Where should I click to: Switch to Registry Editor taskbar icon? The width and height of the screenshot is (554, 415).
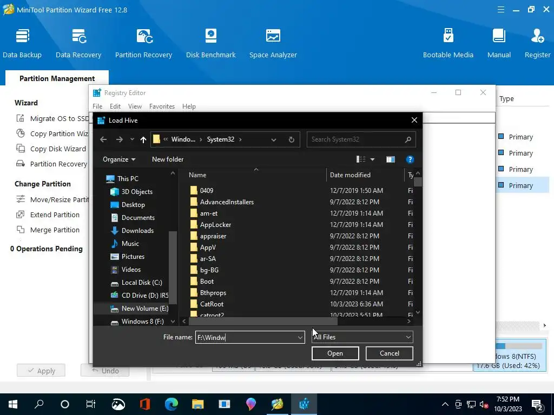coord(304,404)
